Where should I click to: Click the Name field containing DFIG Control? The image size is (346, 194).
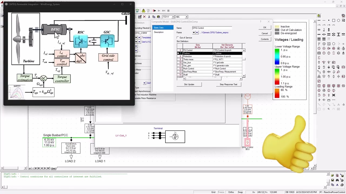pos(212,28)
